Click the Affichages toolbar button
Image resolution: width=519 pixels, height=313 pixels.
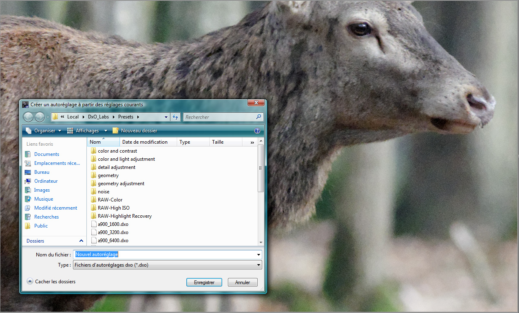pos(84,131)
